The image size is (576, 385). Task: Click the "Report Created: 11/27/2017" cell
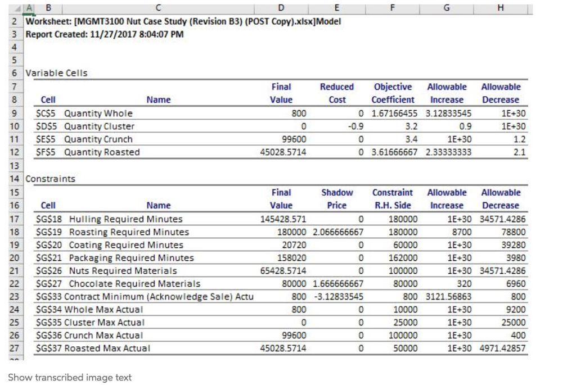coord(104,34)
